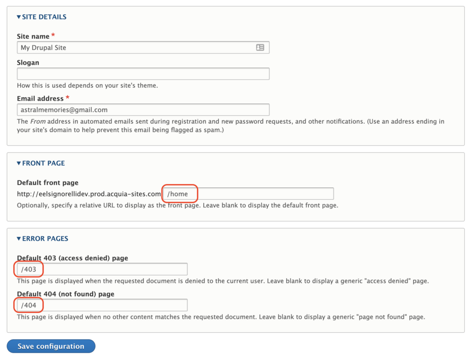The image size is (472, 360).
Task: Save configuration with the blue button
Action: pos(51,346)
